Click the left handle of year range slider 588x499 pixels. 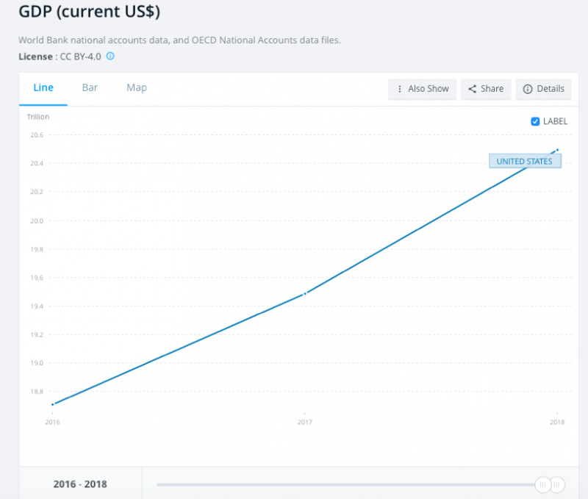[542, 484]
